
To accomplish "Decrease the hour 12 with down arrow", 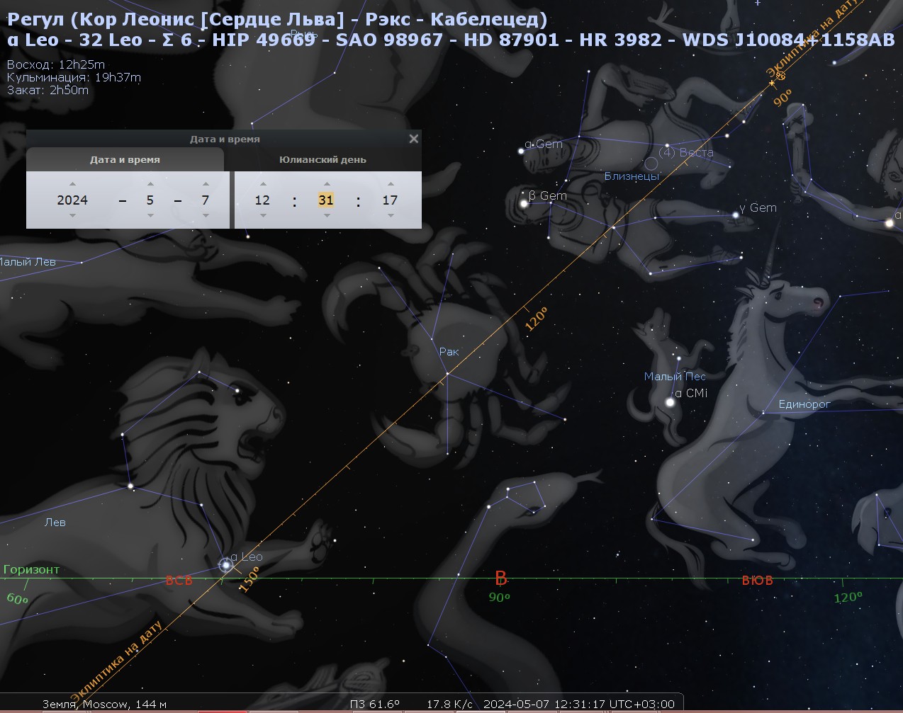I will (x=263, y=216).
